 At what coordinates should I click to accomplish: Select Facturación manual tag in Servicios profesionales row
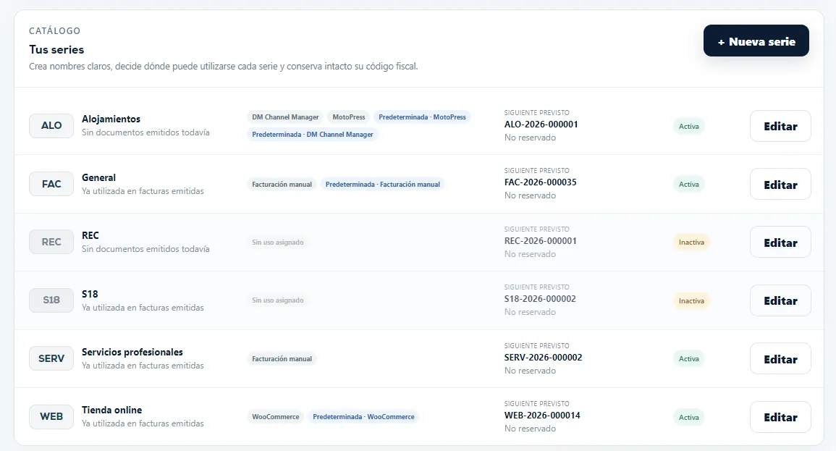click(282, 359)
